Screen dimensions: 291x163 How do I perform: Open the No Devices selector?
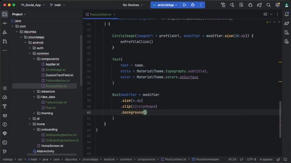tap(133, 5)
